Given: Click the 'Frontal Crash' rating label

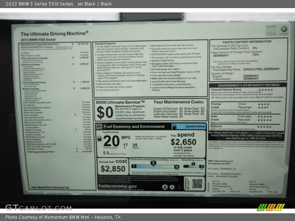Looking at the screenshot, I should click(x=216, y=106).
